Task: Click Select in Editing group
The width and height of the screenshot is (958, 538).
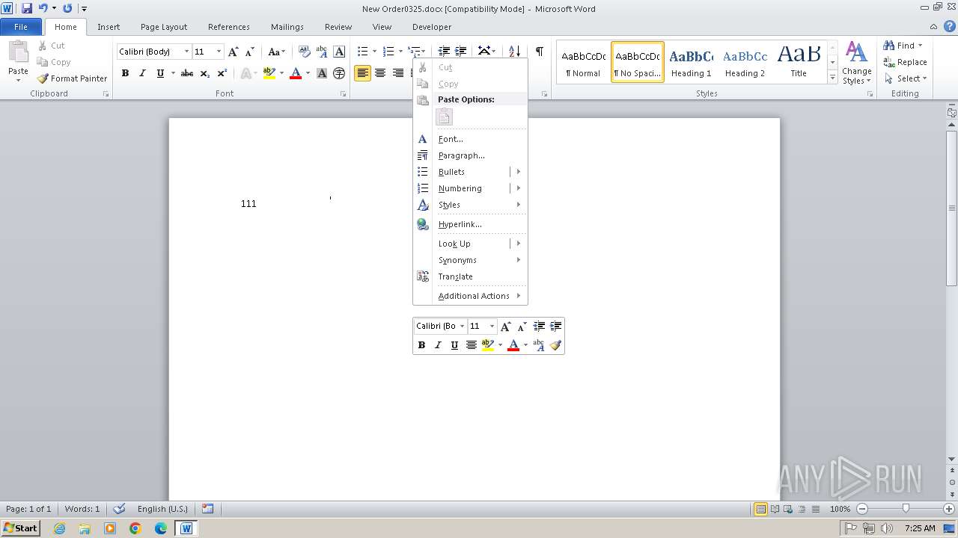Action: (905, 78)
